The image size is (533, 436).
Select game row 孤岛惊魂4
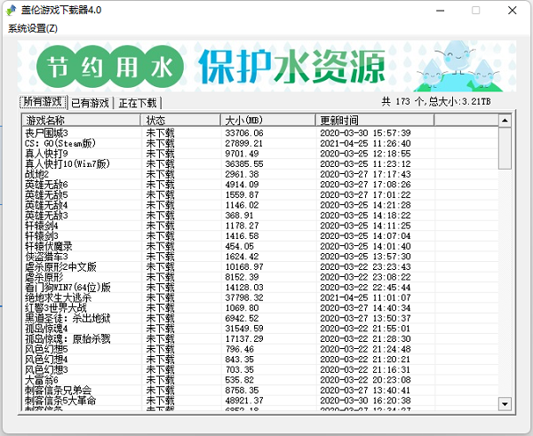click(x=260, y=329)
